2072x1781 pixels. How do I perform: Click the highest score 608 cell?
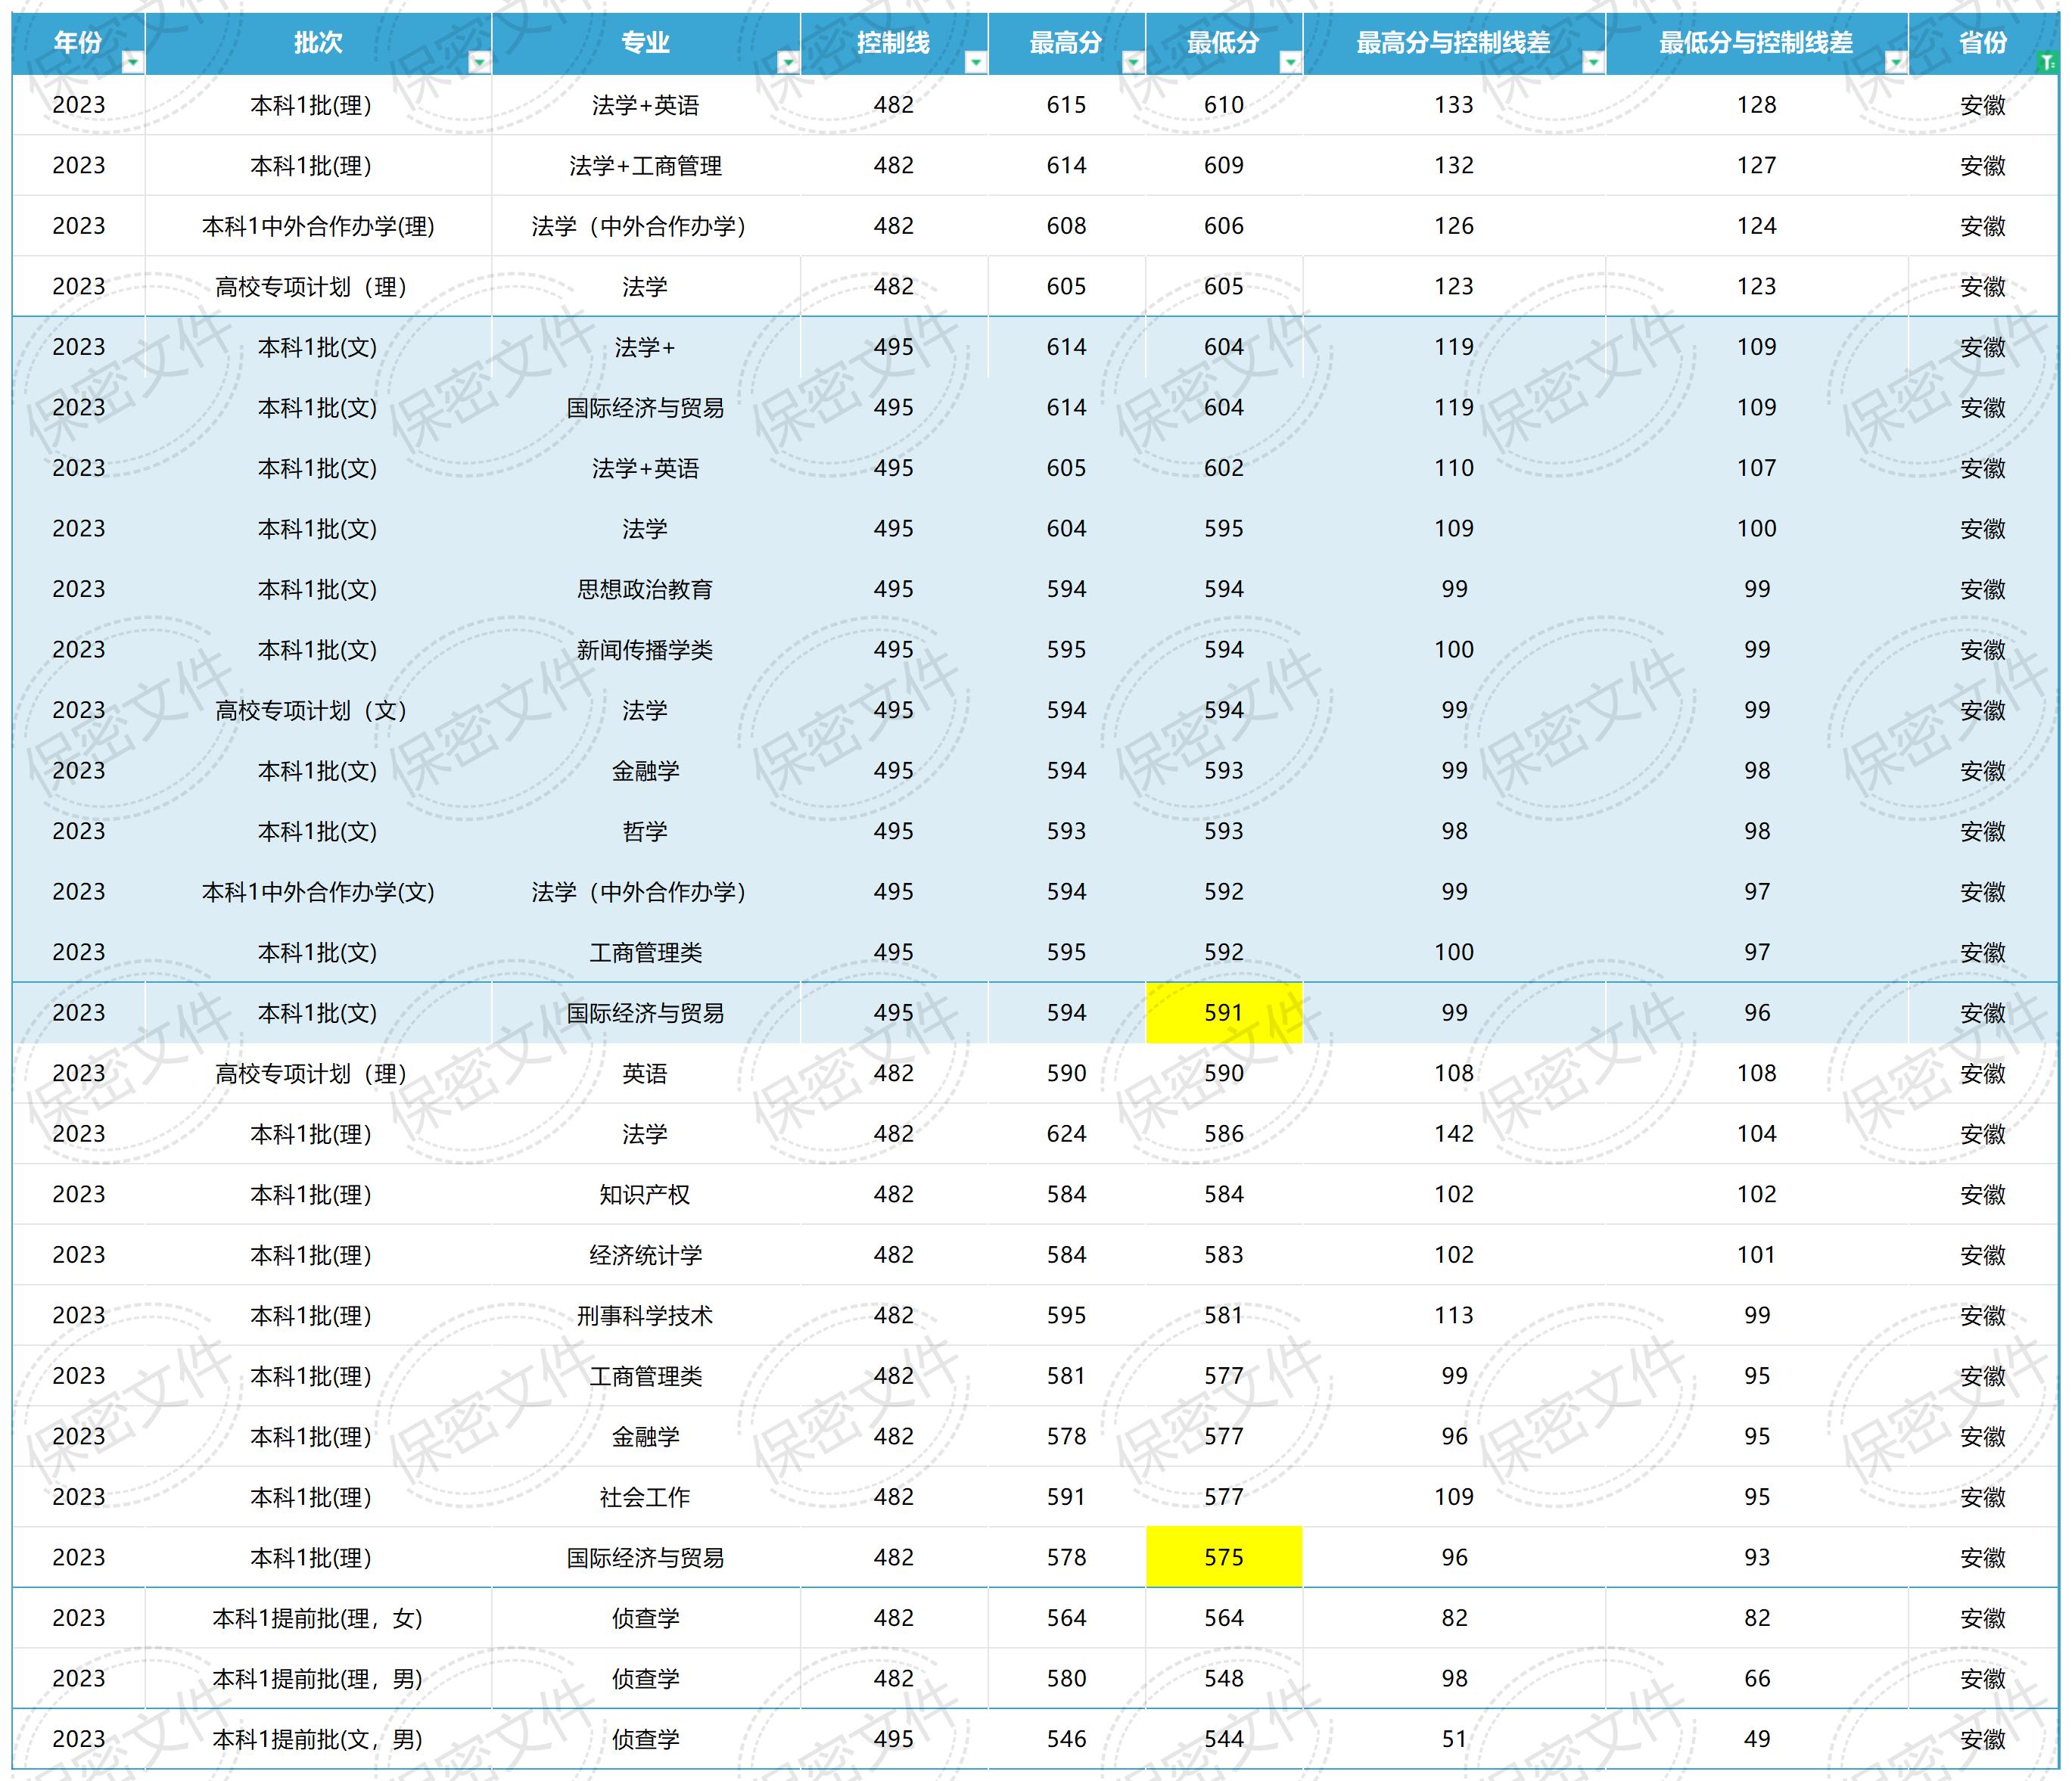click(1067, 226)
